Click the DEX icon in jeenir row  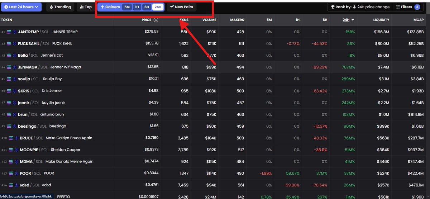pyautogui.click(x=15, y=103)
